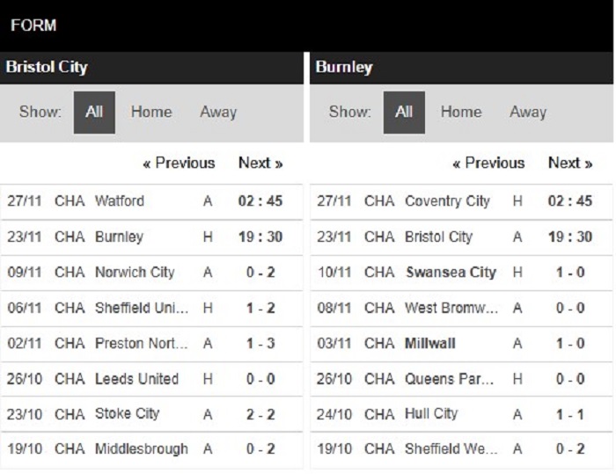Open the Millwall 1 - 0 match

[x=461, y=344]
